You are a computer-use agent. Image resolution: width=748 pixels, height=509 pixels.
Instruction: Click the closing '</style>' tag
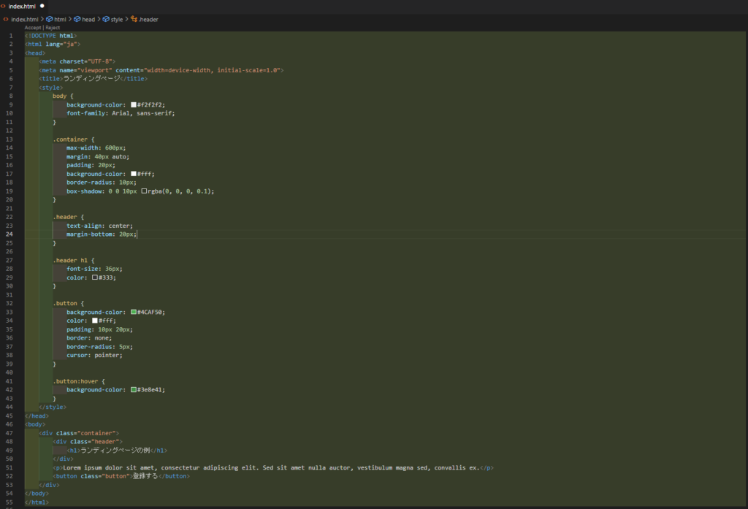[53, 407]
